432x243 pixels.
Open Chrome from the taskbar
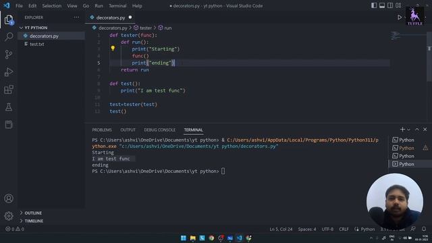pyautogui.click(x=211, y=238)
